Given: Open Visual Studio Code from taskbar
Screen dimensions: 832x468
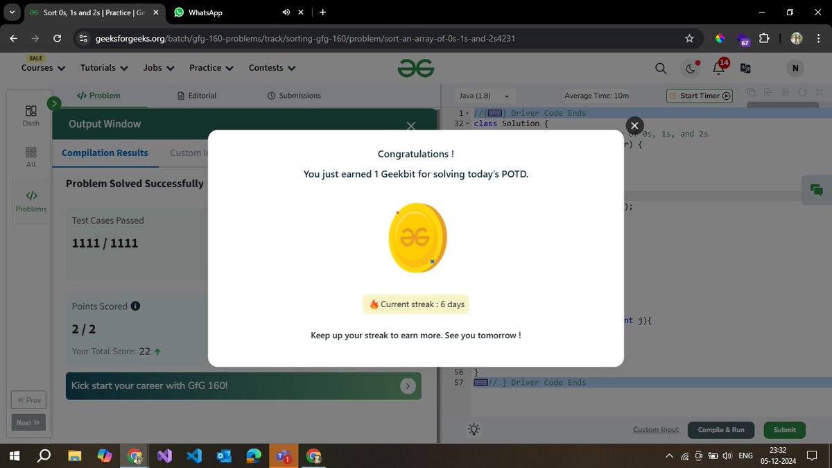Looking at the screenshot, I should 194,456.
